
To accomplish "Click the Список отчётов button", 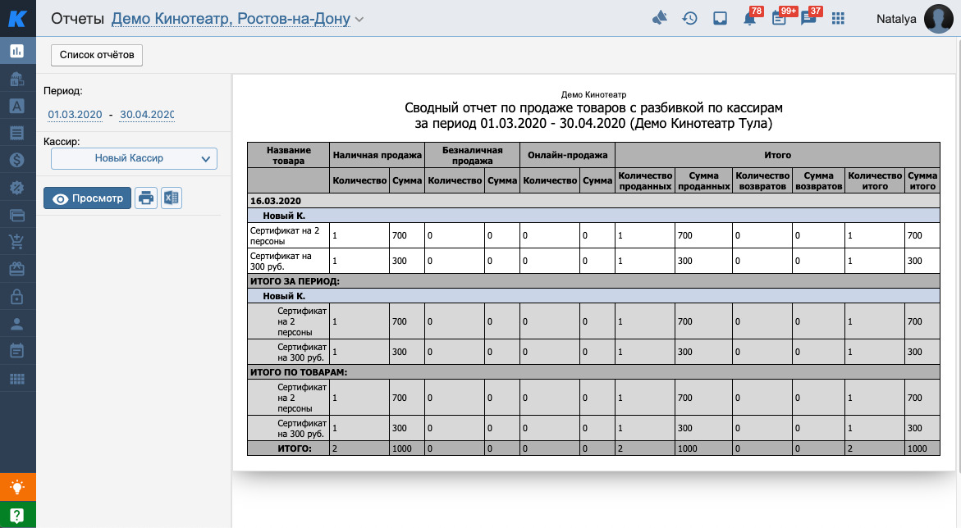I will point(97,55).
